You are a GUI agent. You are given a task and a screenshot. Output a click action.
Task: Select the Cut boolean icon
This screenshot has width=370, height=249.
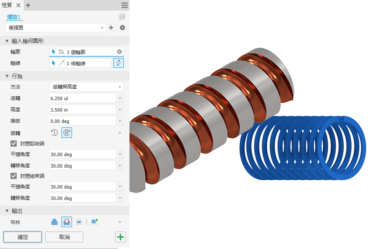[67, 222]
